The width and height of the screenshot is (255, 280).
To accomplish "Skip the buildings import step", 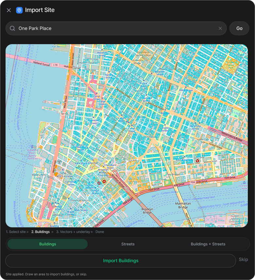I will click(244, 259).
